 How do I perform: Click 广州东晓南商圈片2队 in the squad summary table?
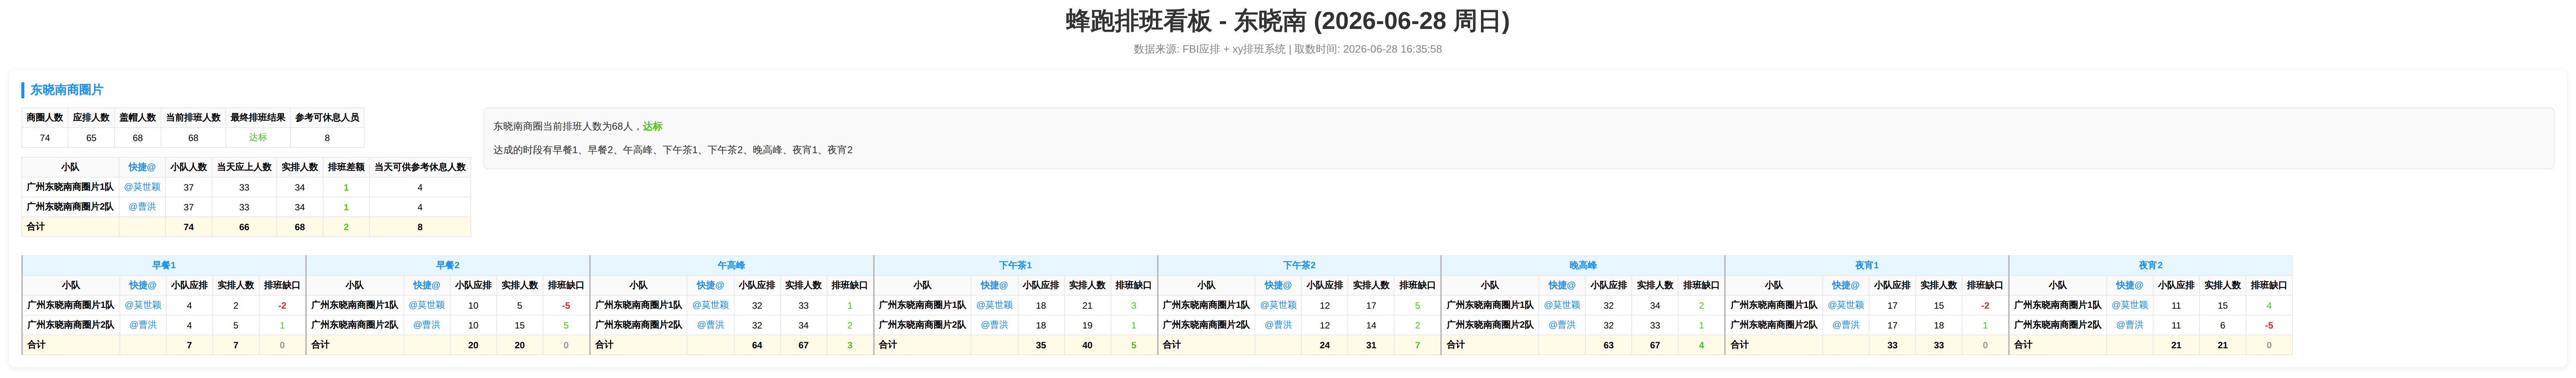click(70, 207)
